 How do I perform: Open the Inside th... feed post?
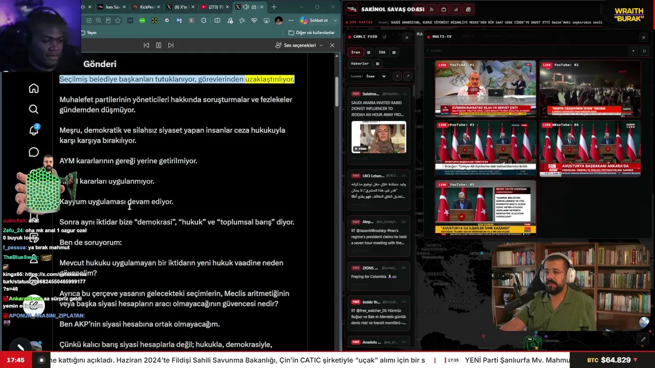[379, 313]
